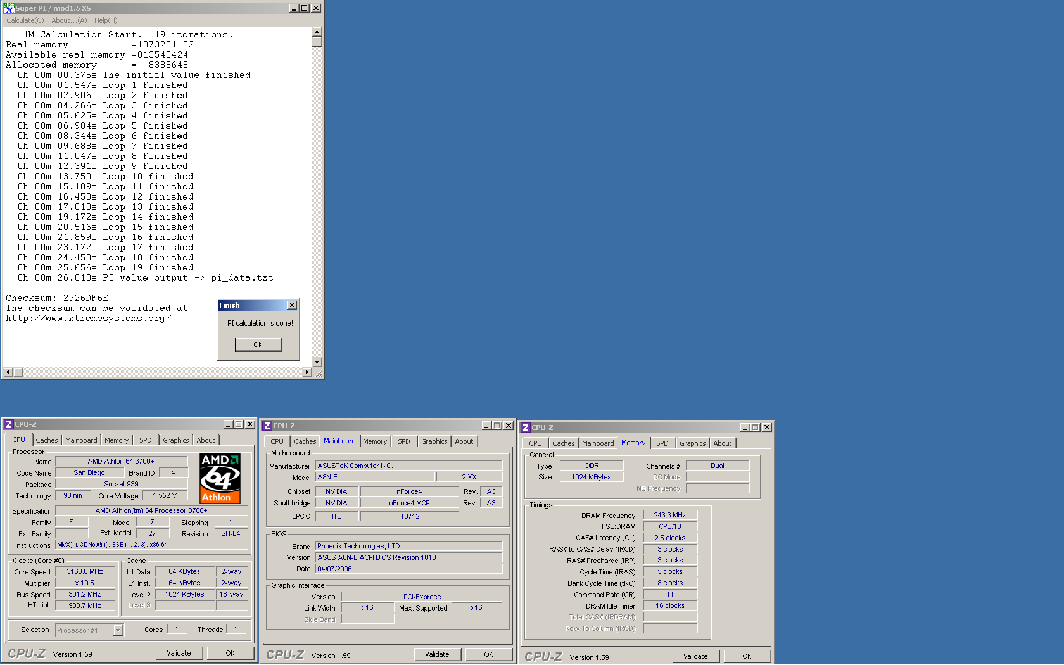Image resolution: width=1064 pixels, height=665 pixels.
Task: Open Graphics tab in the first CPU-Z window
Action: click(x=176, y=440)
